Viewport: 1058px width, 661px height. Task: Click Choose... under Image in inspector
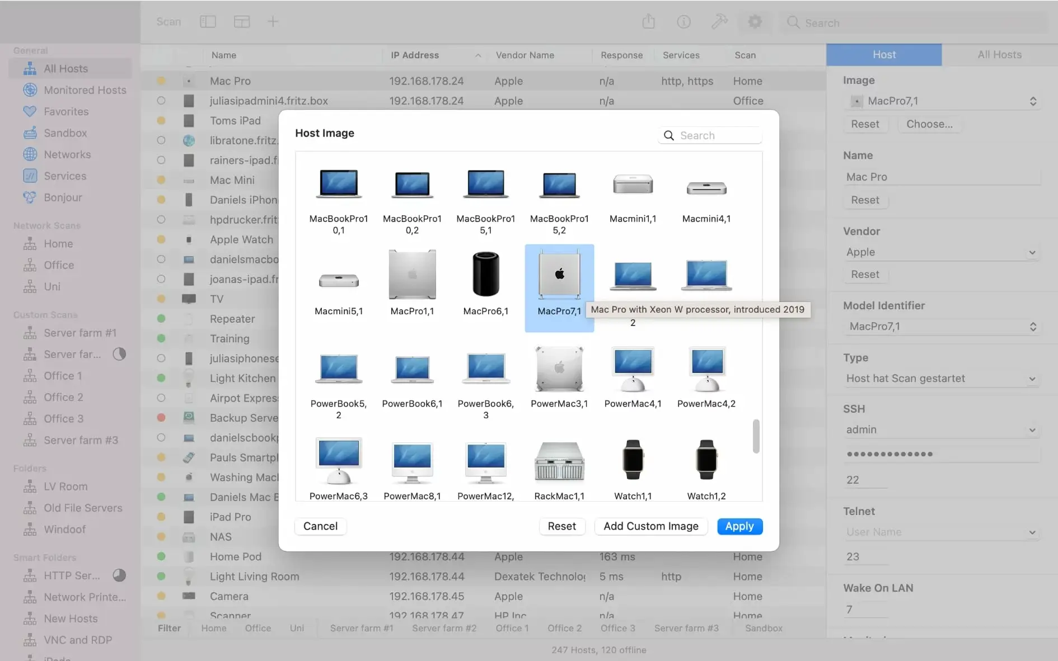(929, 124)
